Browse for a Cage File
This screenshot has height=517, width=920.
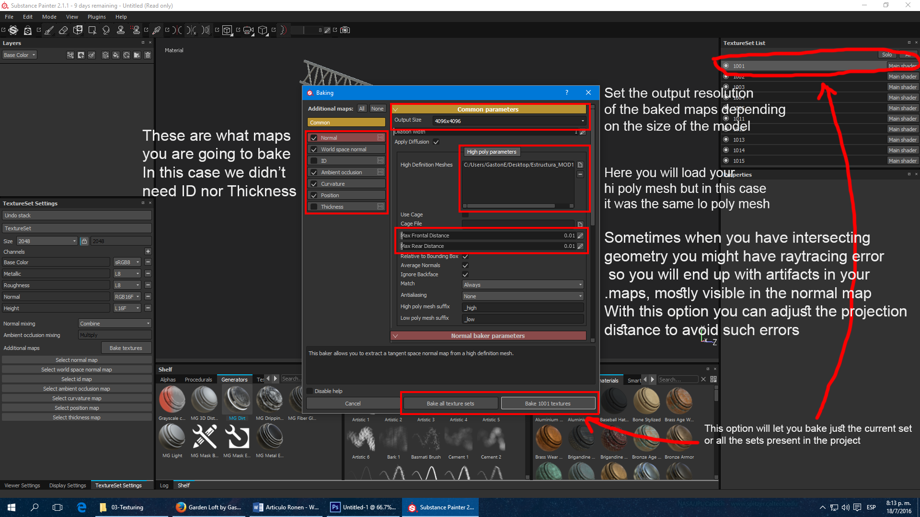pos(580,224)
